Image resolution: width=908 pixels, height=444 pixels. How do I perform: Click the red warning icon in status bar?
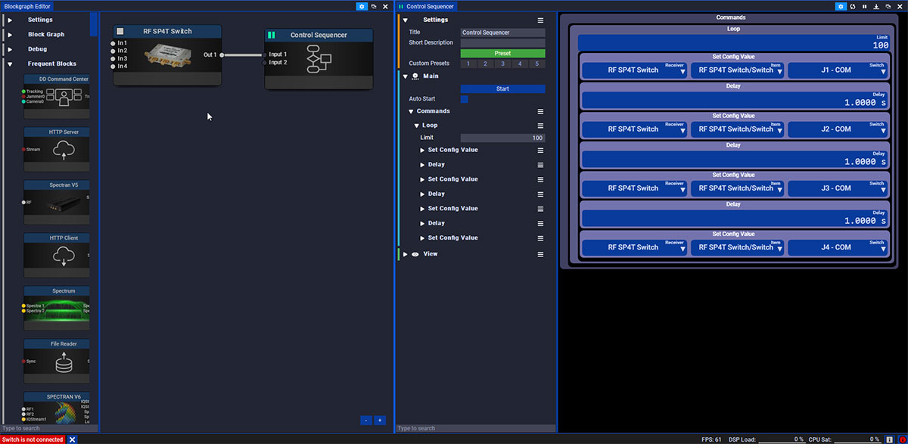901,439
